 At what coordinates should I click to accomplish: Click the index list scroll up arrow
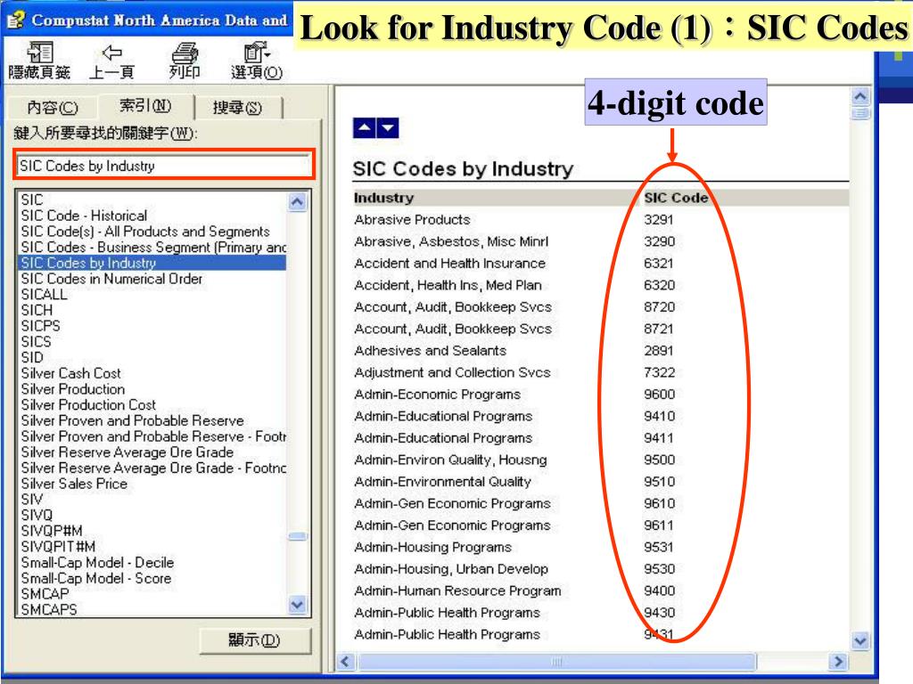[298, 202]
